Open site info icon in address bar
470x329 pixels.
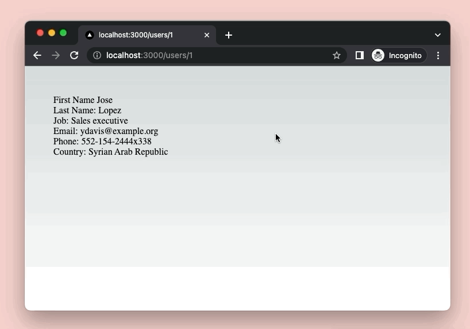pos(97,55)
